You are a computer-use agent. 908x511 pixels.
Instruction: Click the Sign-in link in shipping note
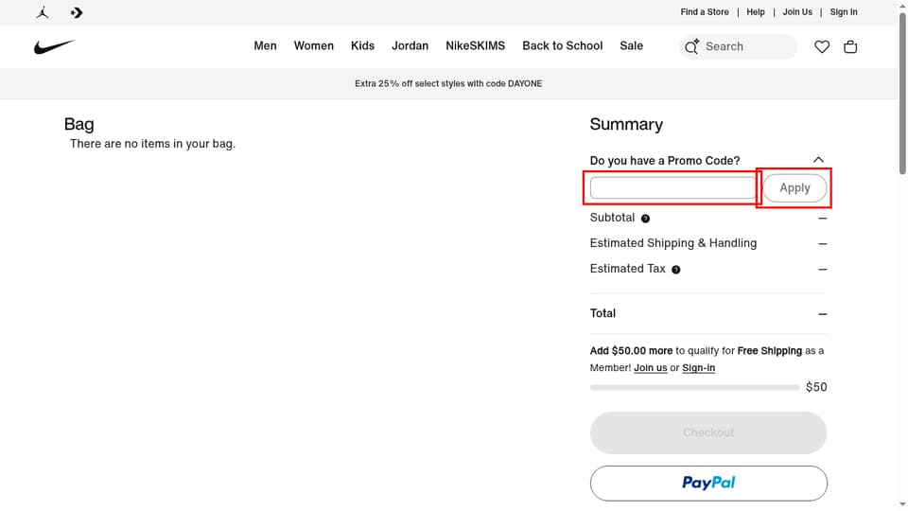[698, 368]
